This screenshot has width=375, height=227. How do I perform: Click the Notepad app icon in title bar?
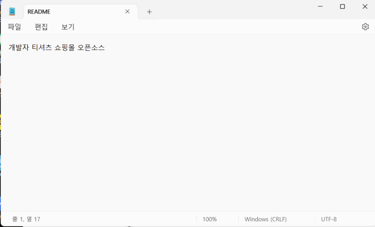point(12,12)
